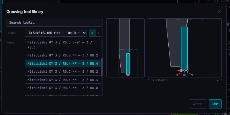The width and height of the screenshot is (230, 115).
Task: Select insert Mitsubishi GY 3 / R0.3 L-GM
Action: point(63,45)
